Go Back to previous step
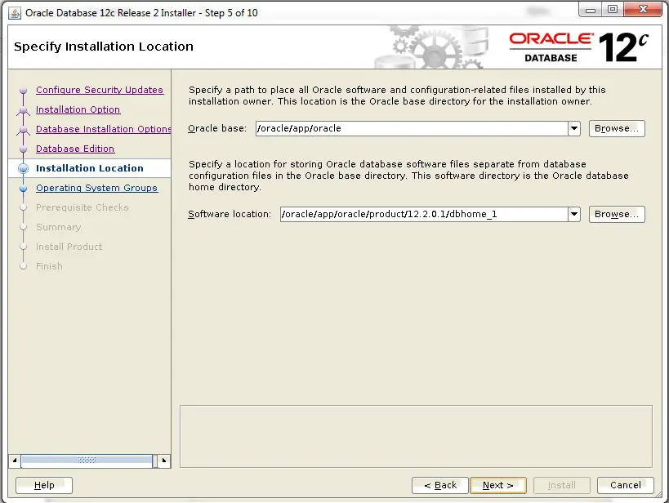 (x=440, y=485)
